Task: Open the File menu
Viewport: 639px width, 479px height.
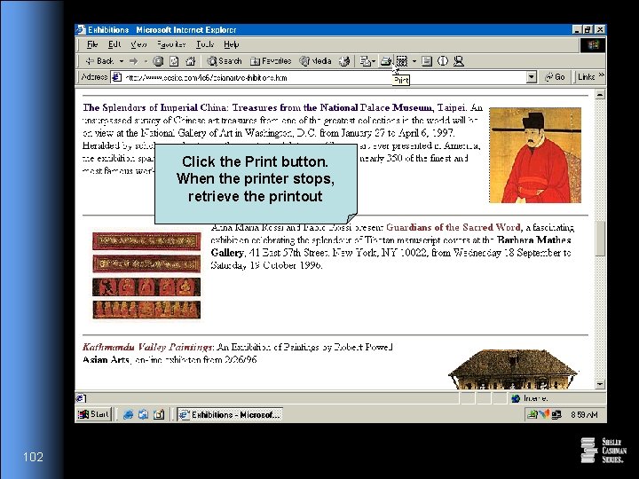Action: 92,44
